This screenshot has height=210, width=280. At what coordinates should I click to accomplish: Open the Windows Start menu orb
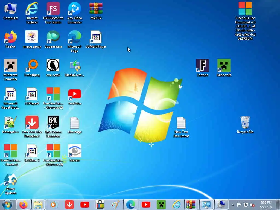point(7,205)
